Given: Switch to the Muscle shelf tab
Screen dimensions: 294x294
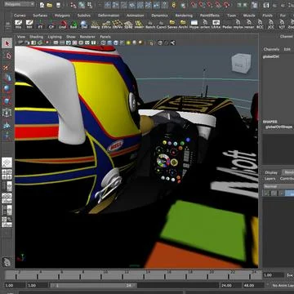Looking at the screenshot, I should click(249, 16).
